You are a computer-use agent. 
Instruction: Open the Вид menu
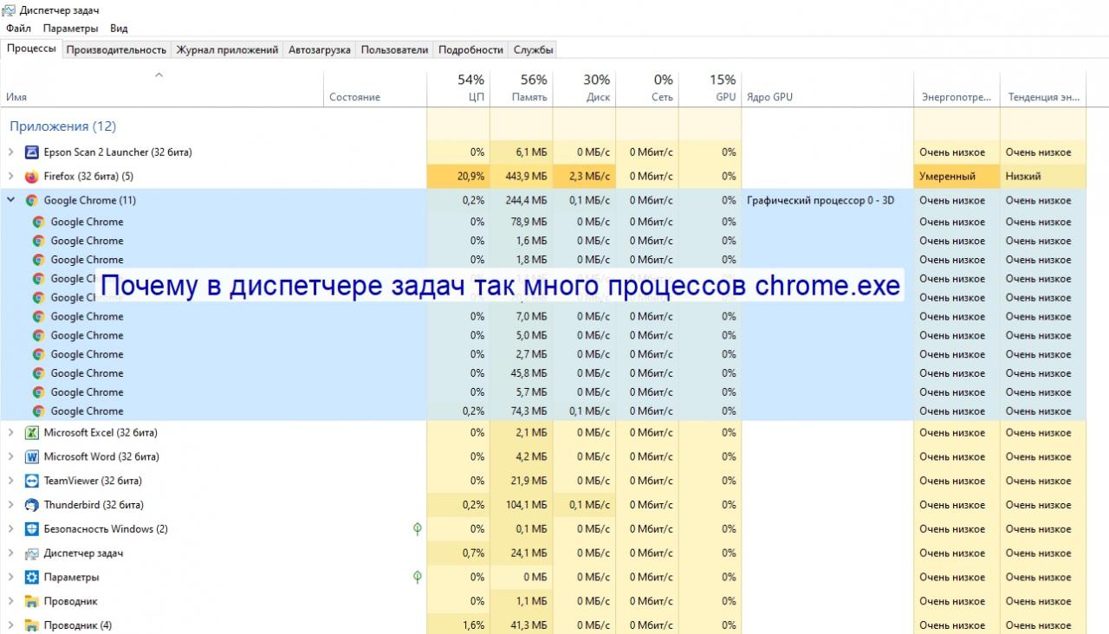(119, 29)
